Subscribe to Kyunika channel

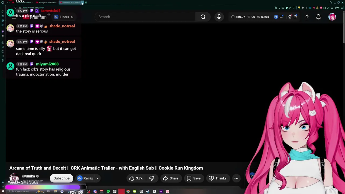61,178
